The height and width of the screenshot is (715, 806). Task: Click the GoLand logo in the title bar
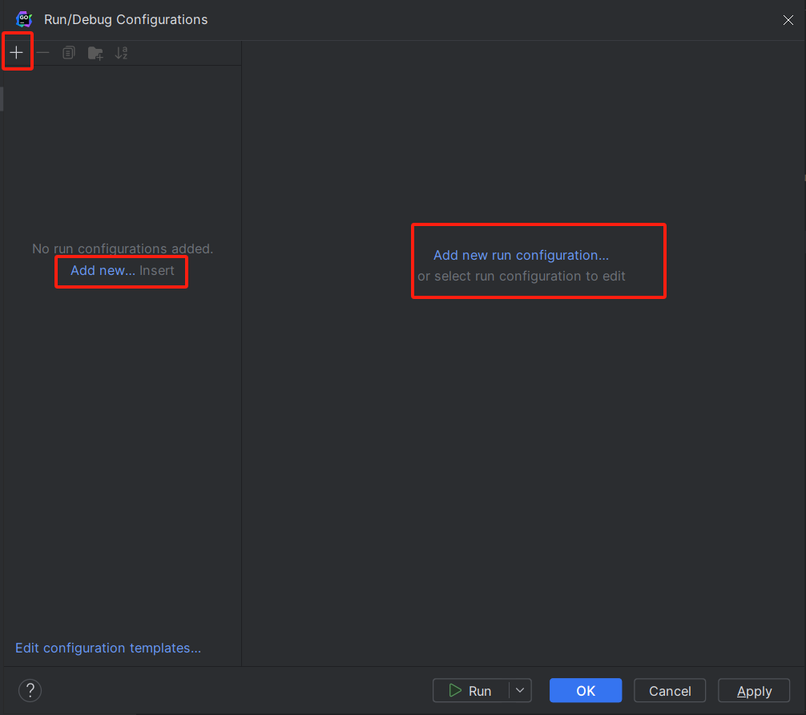(23, 19)
